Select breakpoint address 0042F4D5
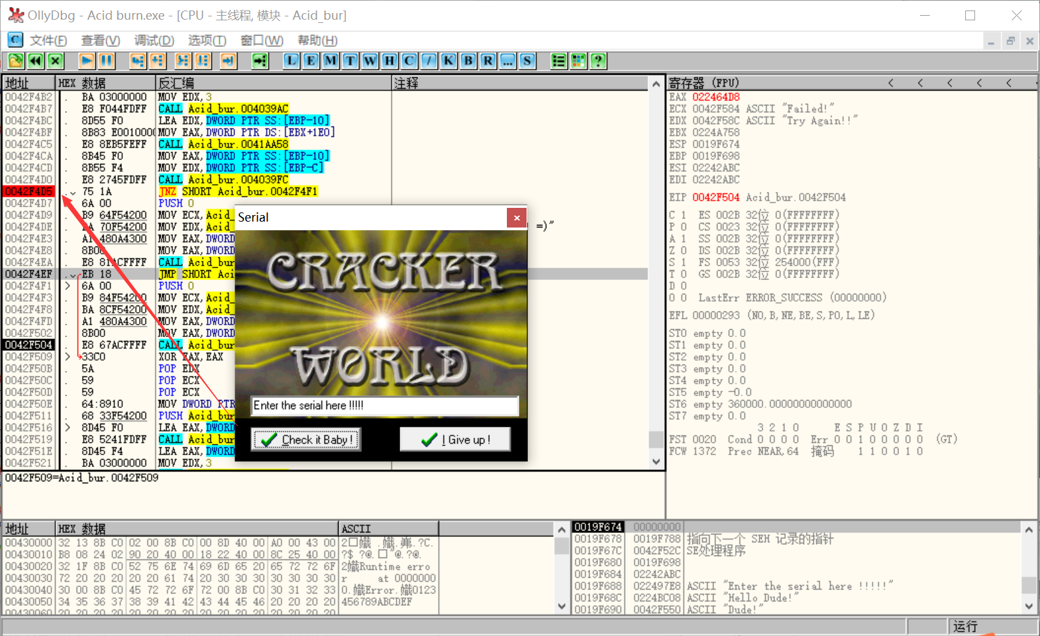1040x636 pixels. 29,191
